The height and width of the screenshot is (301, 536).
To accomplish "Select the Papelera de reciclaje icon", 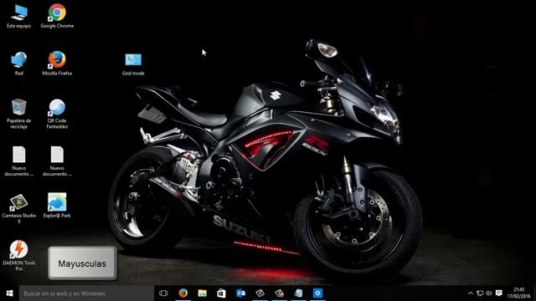I will point(18,114).
